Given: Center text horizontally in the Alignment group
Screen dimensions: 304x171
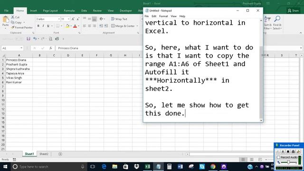Looking at the screenshot, I should (x=89, y=26).
